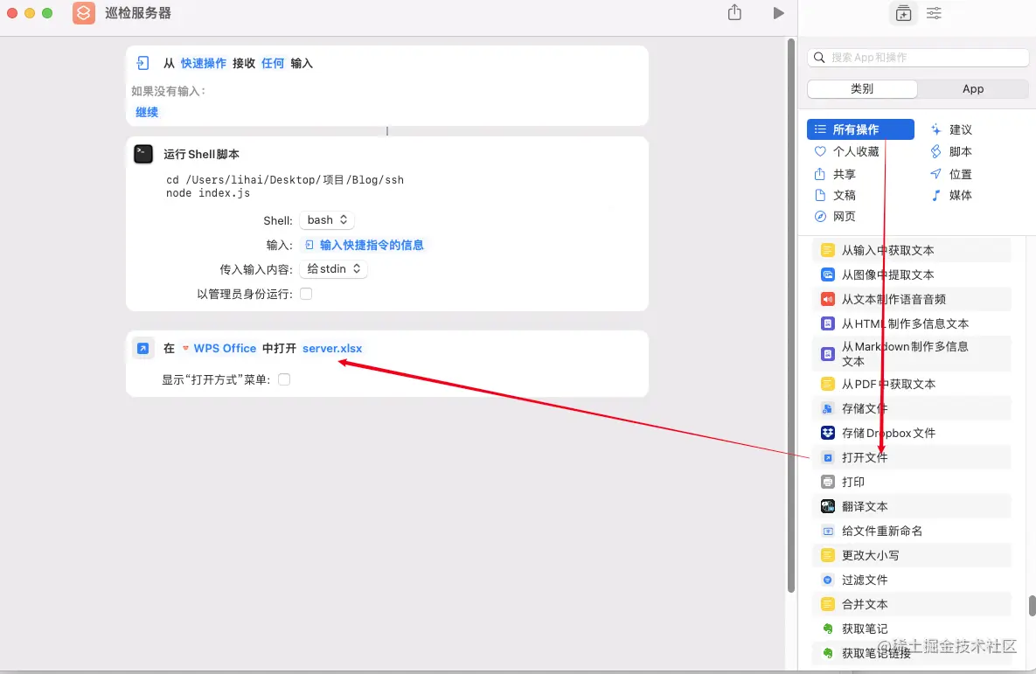Select the 媒体 category

point(951,195)
